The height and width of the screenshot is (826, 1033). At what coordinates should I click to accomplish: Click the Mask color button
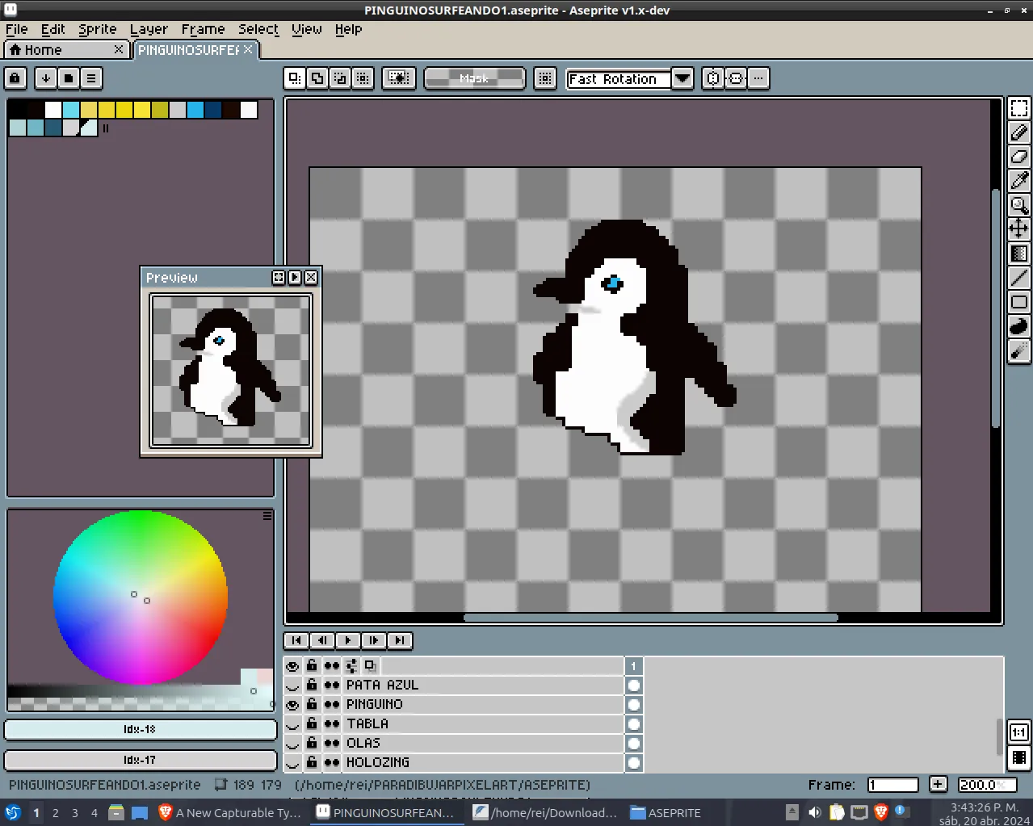[x=474, y=78]
